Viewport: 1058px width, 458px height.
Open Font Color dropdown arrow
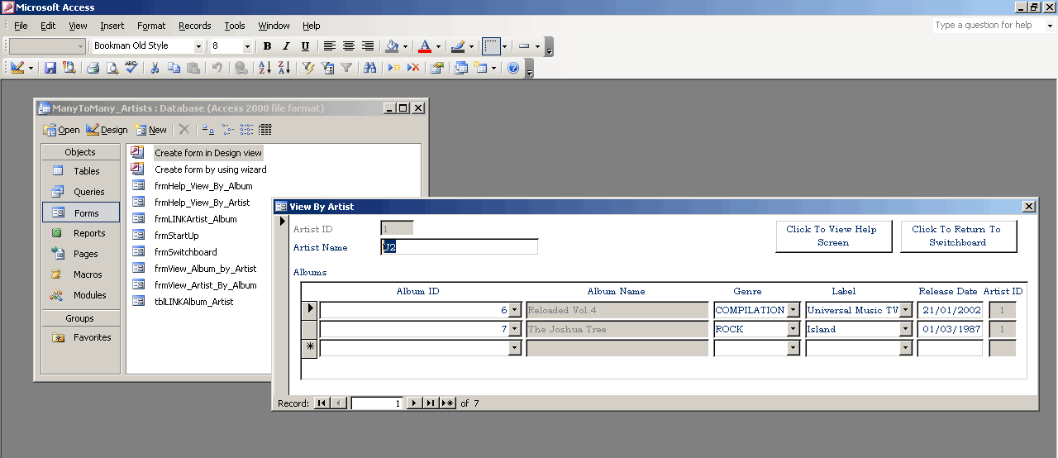tap(438, 46)
